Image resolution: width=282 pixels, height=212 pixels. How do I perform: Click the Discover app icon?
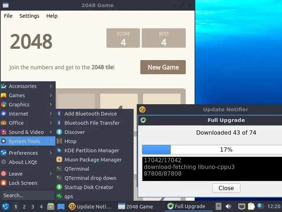[x=59, y=132]
